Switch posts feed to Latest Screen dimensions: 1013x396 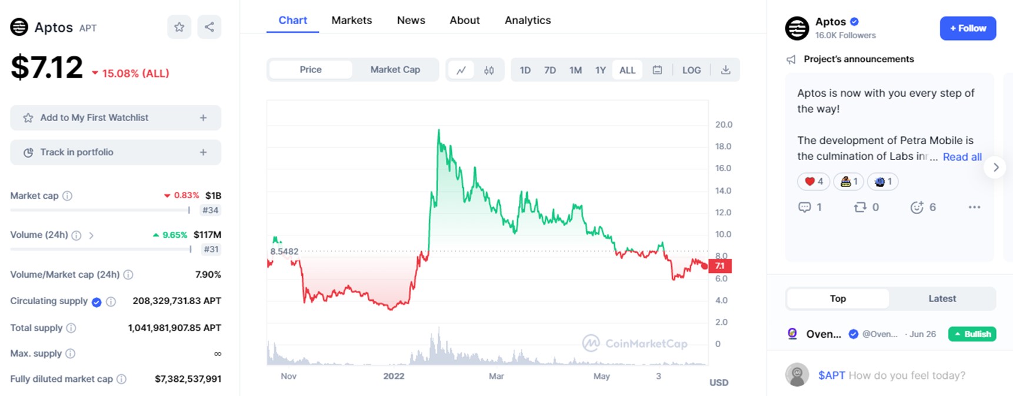[942, 298]
